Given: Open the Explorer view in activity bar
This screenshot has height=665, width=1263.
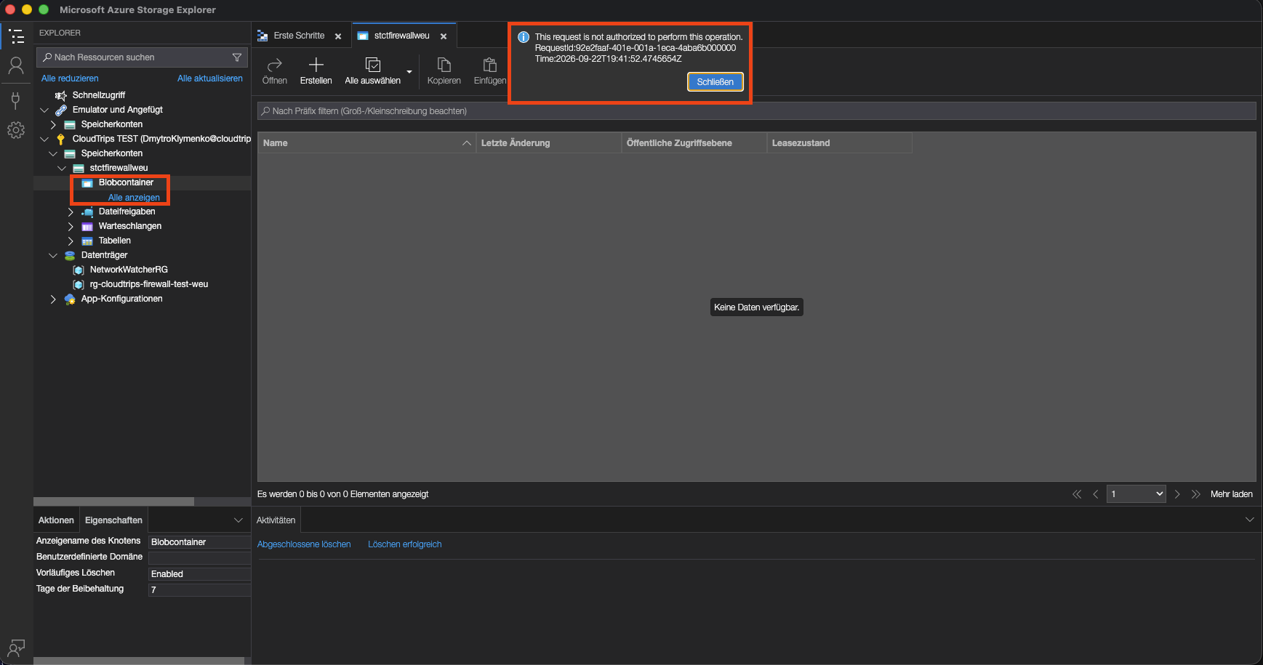Looking at the screenshot, I should click(16, 36).
